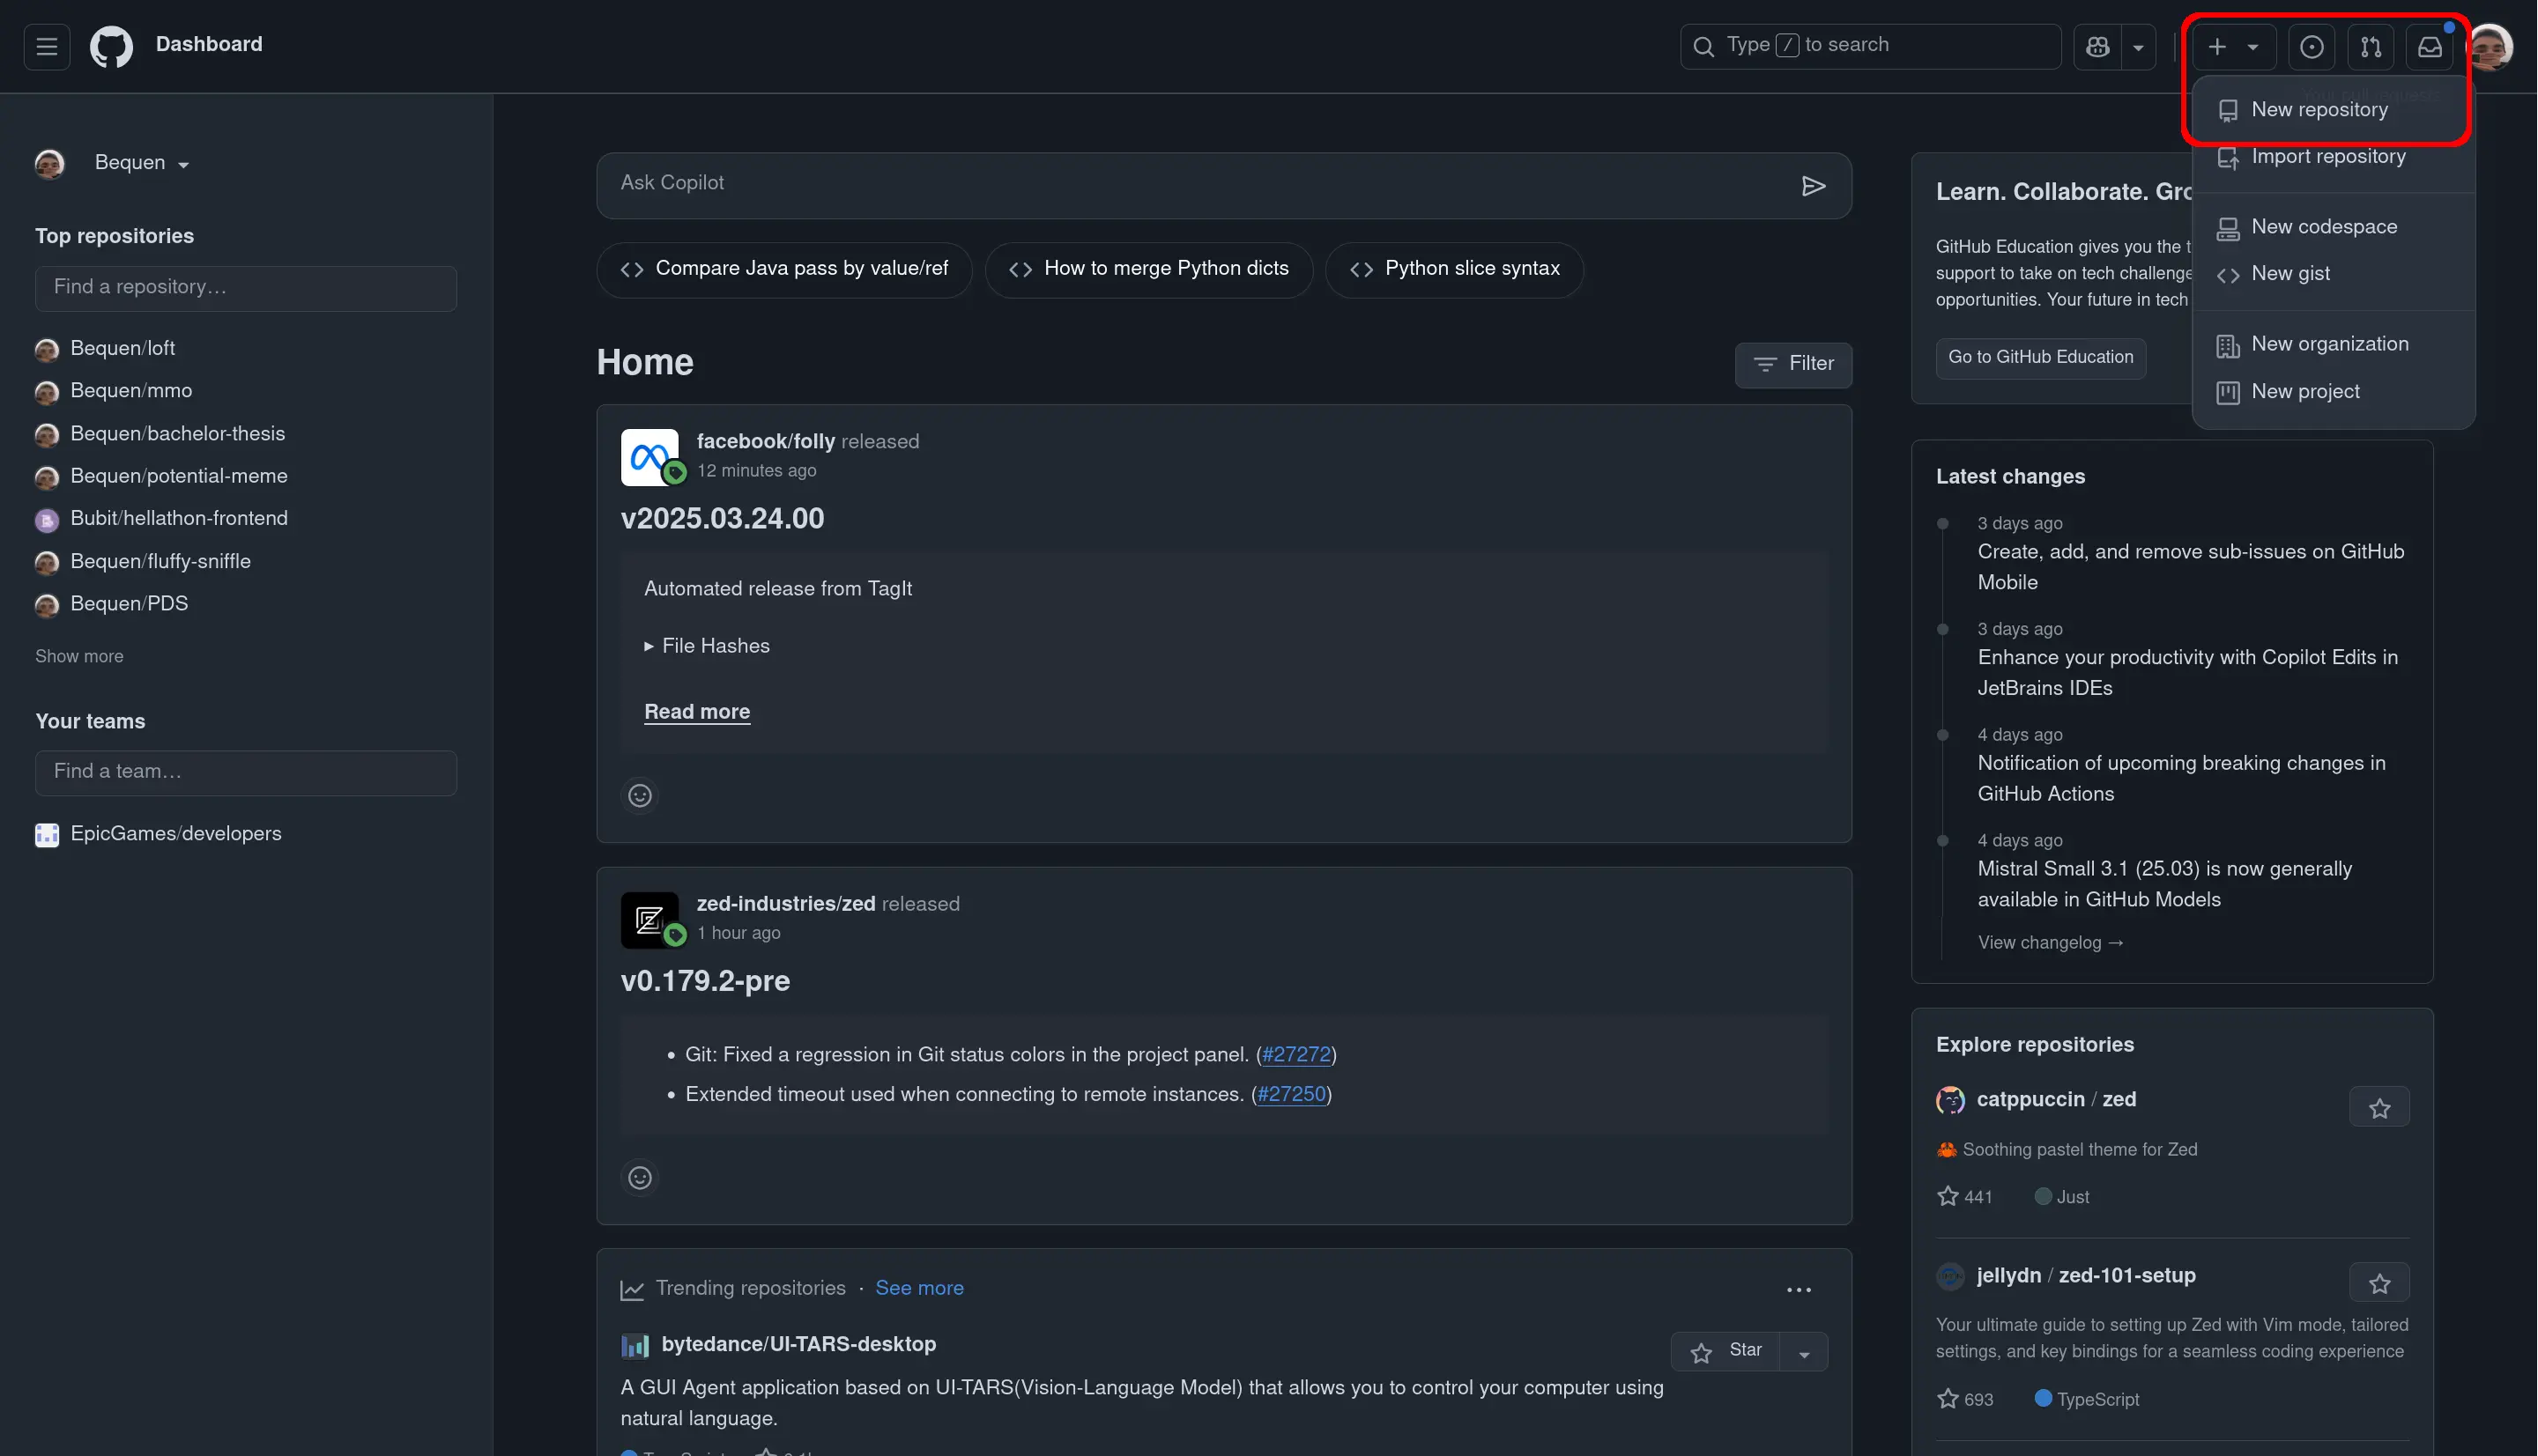Viewport: 2538px width, 1456px height.
Task: Add reaction to facebook/folly release
Action: pyautogui.click(x=641, y=796)
